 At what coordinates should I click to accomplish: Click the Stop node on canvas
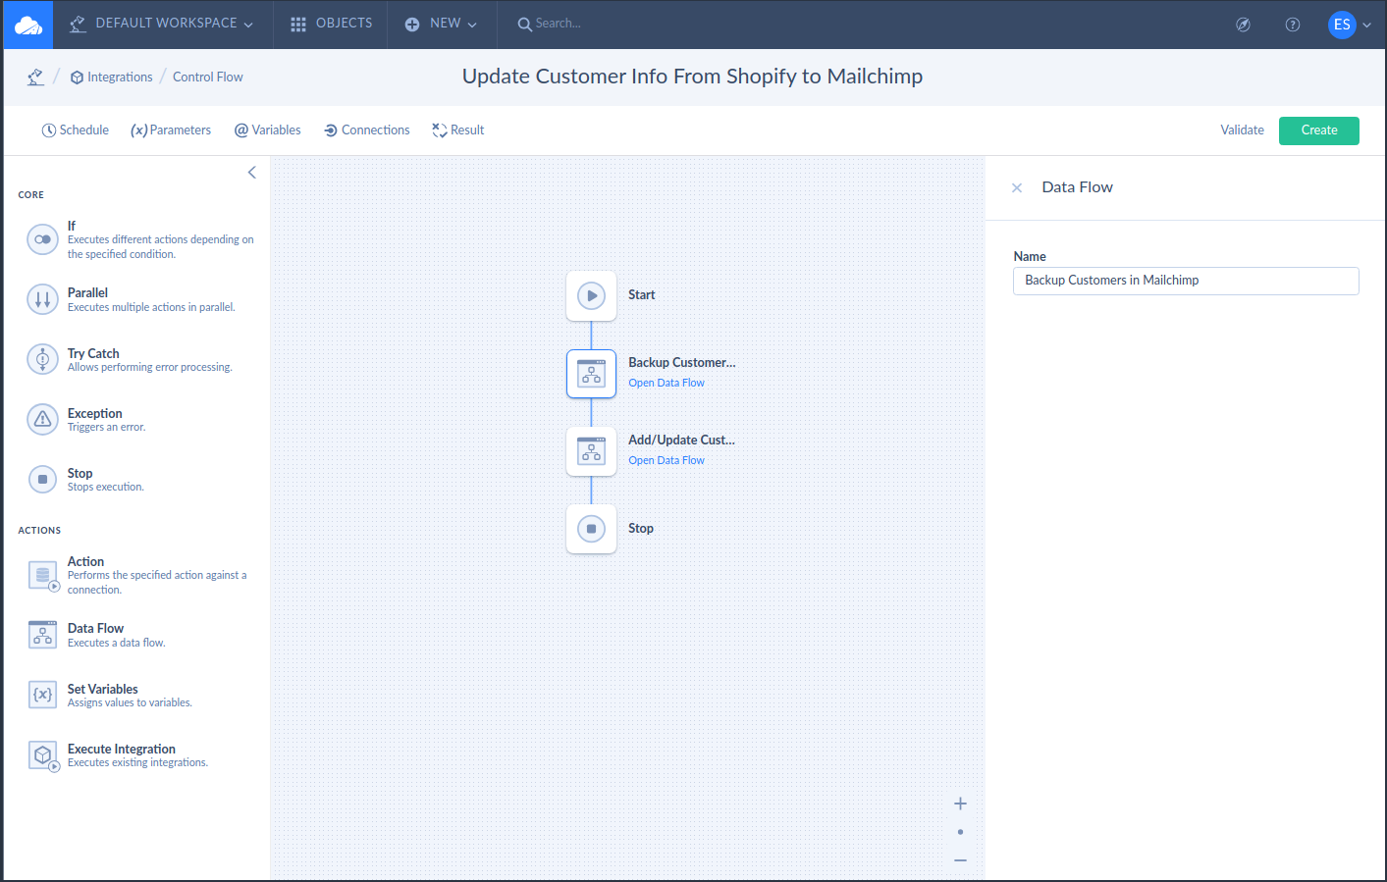click(591, 529)
